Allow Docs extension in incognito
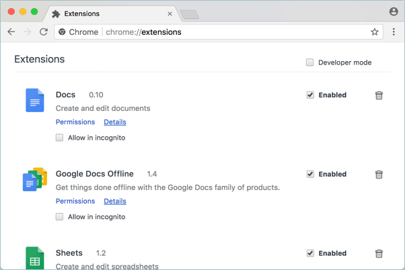 [x=60, y=138]
